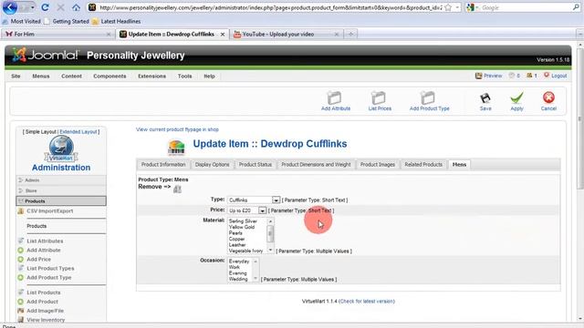Screen dimensions: 584x328
Task: Click Check for latest version link
Action: click(367, 302)
